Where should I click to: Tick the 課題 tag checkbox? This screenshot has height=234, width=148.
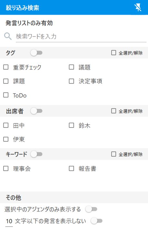pos(6,81)
